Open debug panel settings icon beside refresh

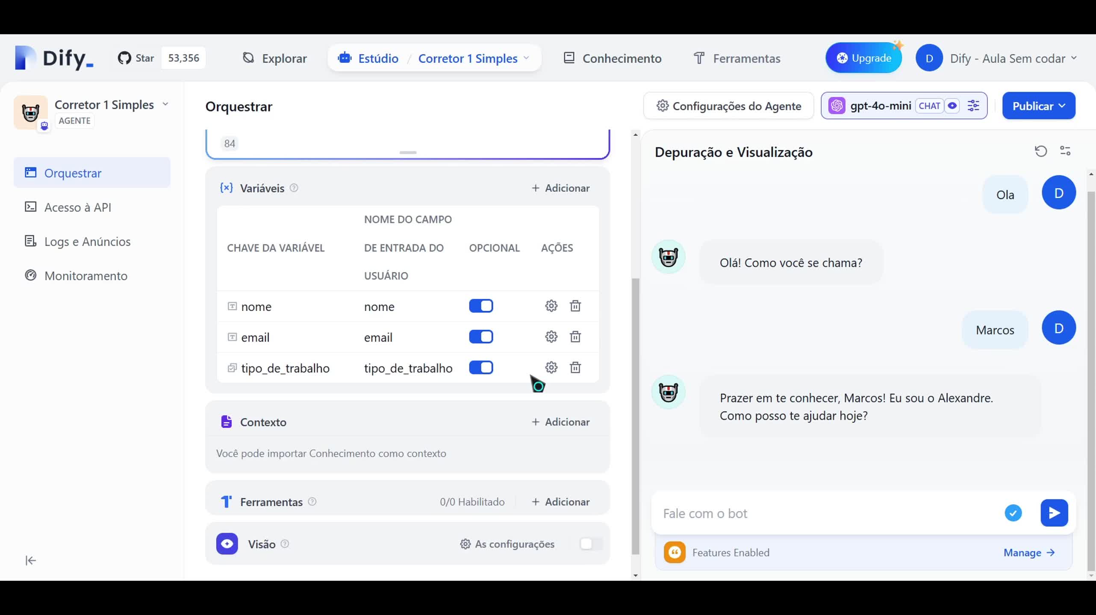[x=1065, y=151]
